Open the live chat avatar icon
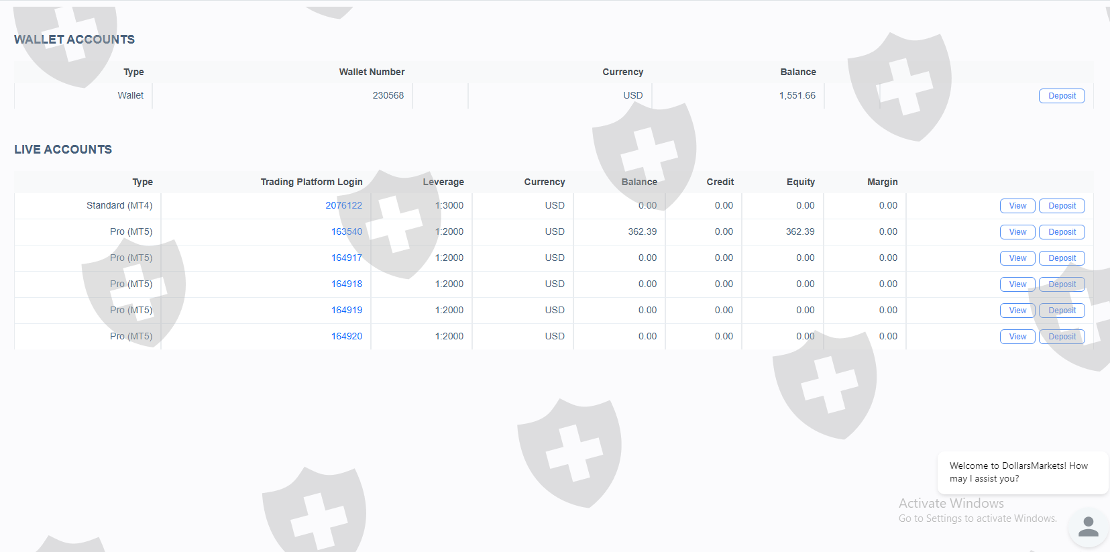 pyautogui.click(x=1087, y=527)
